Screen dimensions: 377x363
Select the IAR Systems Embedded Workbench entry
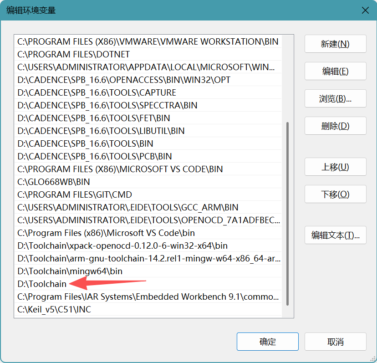click(x=148, y=297)
